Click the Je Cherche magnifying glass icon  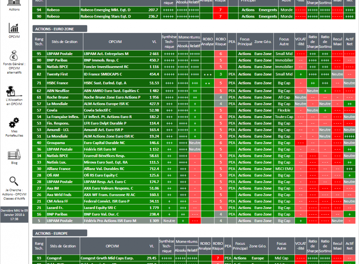click(x=14, y=181)
